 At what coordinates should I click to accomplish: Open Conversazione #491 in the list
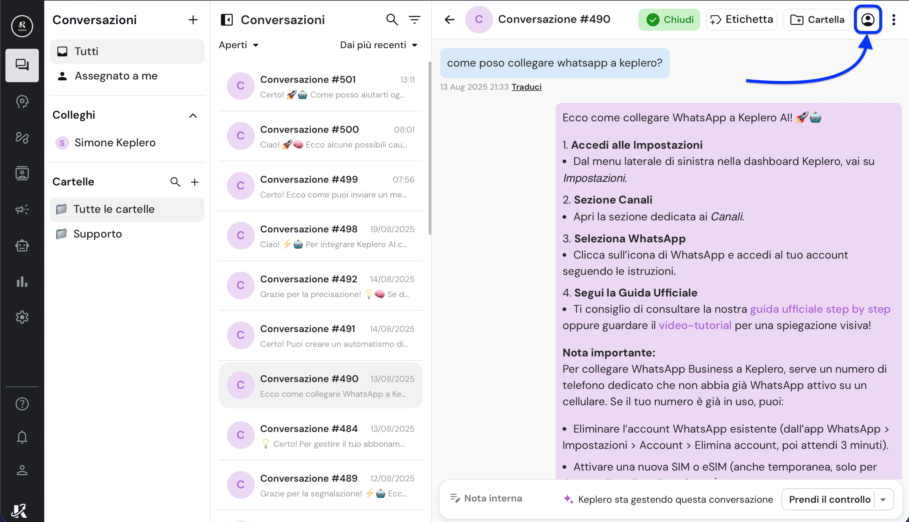[321, 336]
